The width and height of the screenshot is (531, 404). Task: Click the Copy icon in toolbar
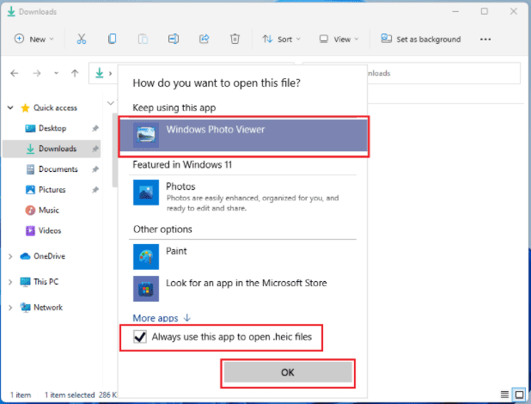[x=112, y=39]
